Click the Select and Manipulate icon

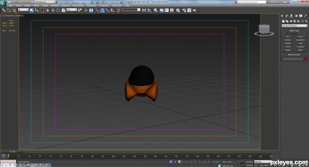pos(86,10)
